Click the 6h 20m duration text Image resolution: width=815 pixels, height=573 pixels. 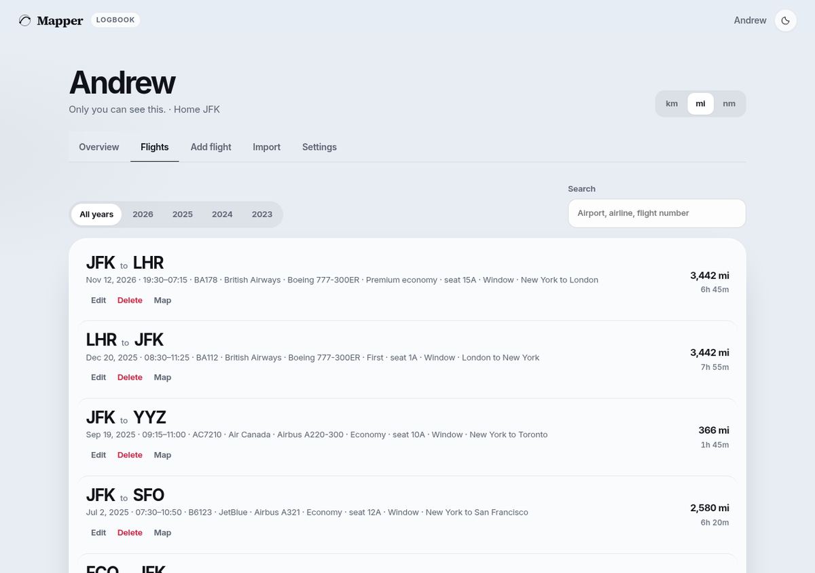tap(714, 523)
